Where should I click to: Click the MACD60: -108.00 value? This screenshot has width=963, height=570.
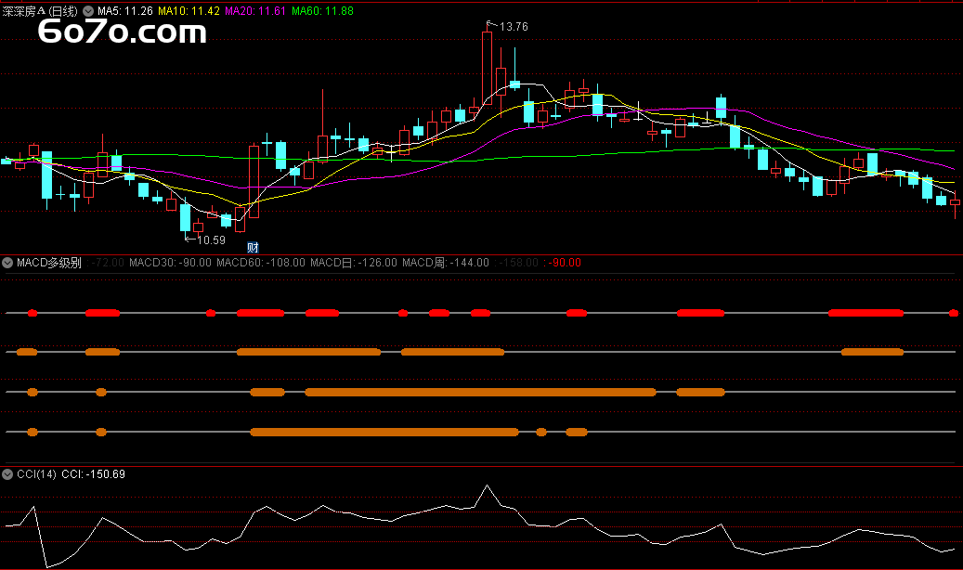click(x=260, y=263)
